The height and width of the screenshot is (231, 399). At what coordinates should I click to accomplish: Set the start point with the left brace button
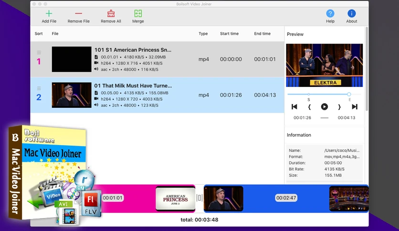click(x=309, y=107)
